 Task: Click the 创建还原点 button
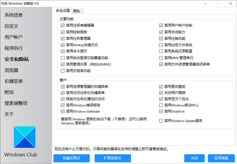coord(71,158)
